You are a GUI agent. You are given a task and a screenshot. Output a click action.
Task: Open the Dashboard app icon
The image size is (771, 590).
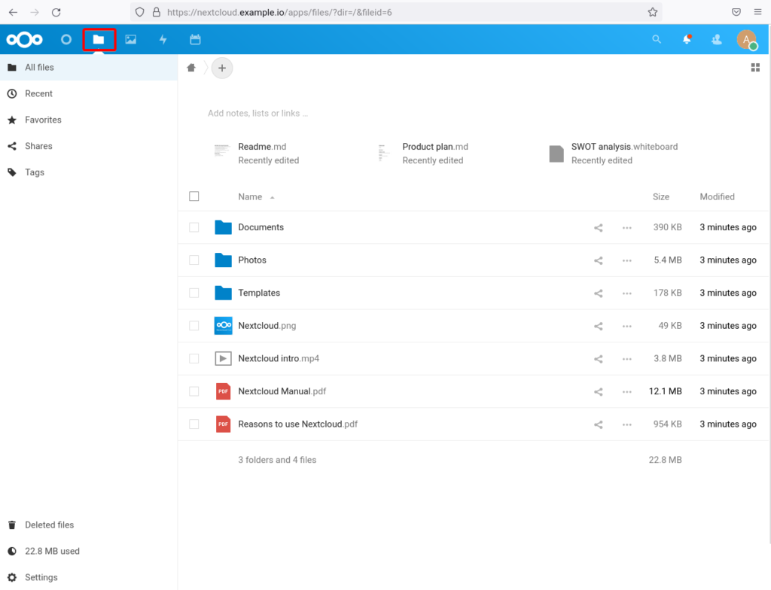click(66, 39)
